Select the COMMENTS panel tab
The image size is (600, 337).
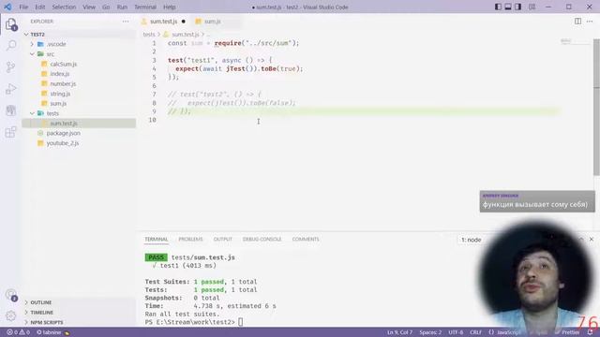coord(306,240)
